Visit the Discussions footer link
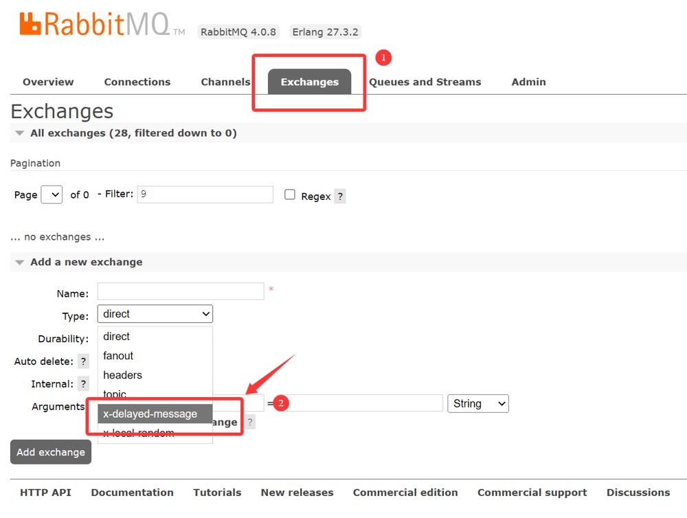 638,493
